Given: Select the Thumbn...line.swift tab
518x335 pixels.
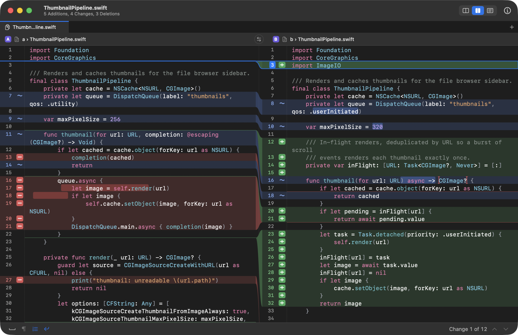Looking at the screenshot, I should tap(34, 27).
